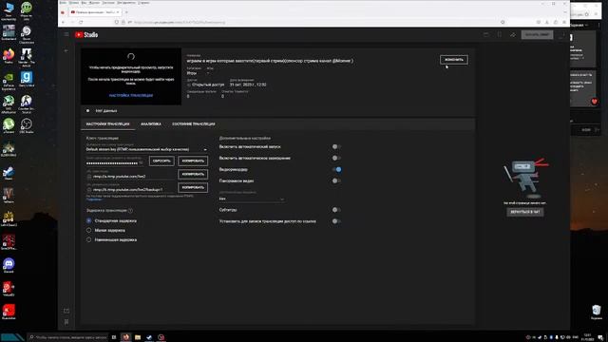608x342 pixels.
Task: Open the OBS Studio desktop shortcut
Action: coord(27,125)
